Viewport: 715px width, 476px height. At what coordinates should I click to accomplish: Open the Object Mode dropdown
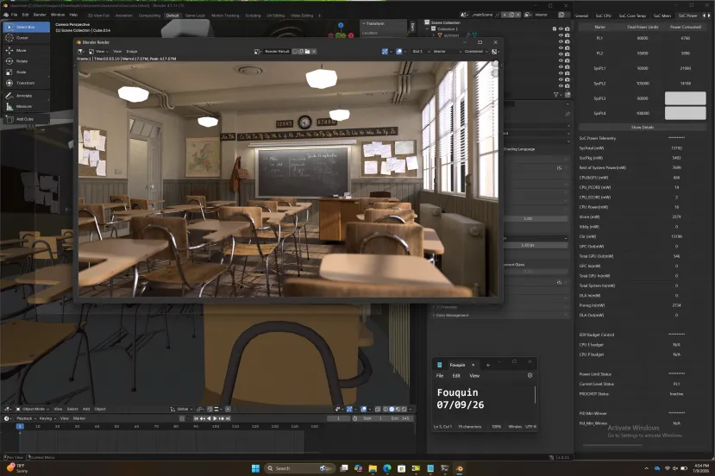click(x=33, y=409)
